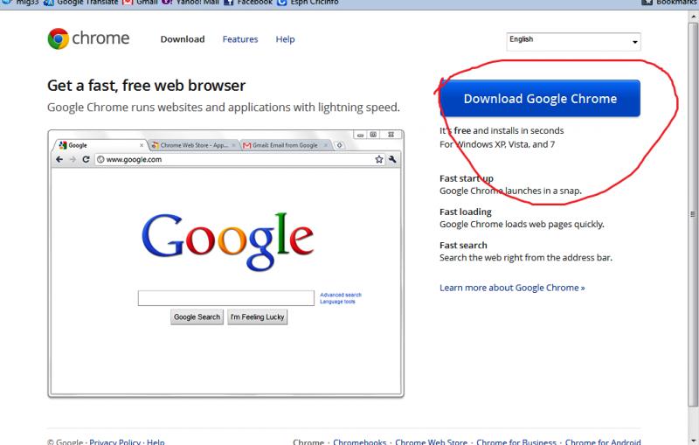Open the footer Help link
699x445 pixels.
(x=156, y=442)
